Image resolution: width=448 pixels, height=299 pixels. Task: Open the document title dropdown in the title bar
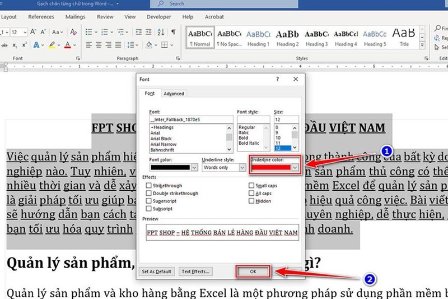tap(118, 4)
